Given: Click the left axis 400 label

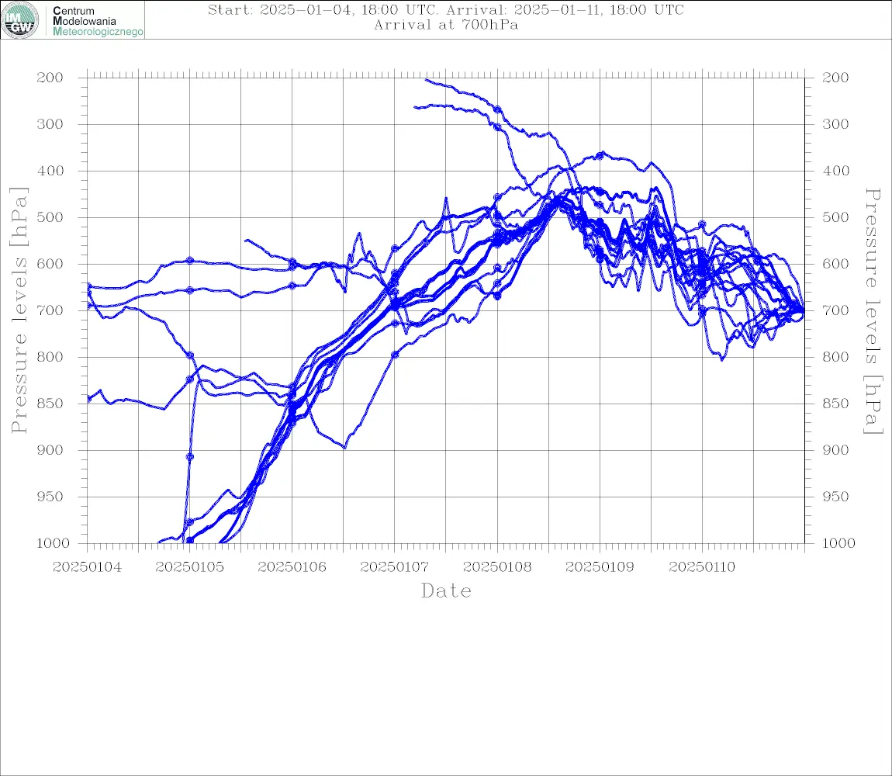Looking at the screenshot, I should pos(50,171).
